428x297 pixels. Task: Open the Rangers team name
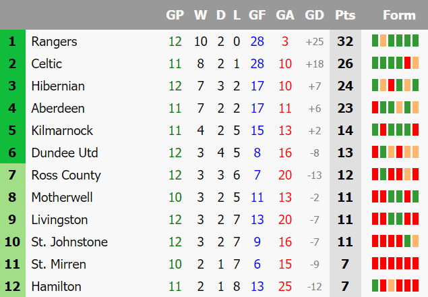(x=54, y=42)
